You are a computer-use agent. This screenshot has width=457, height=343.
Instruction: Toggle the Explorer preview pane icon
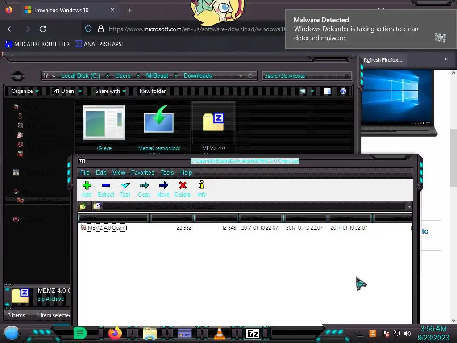(x=327, y=91)
